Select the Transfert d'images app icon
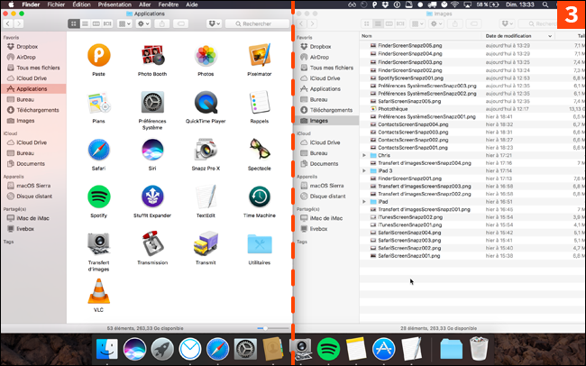This screenshot has width=586, height=366. point(98,243)
